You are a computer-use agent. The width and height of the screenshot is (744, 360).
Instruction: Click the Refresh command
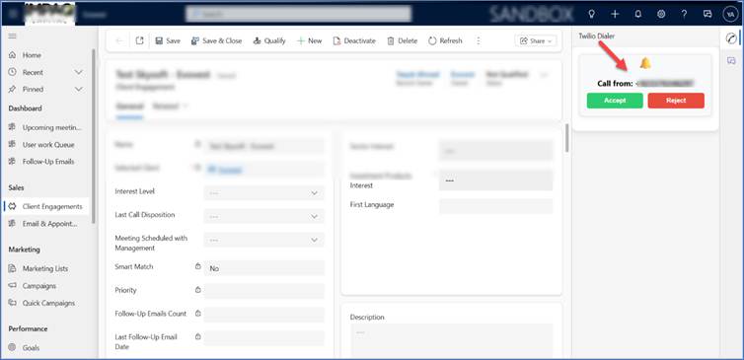coord(445,40)
